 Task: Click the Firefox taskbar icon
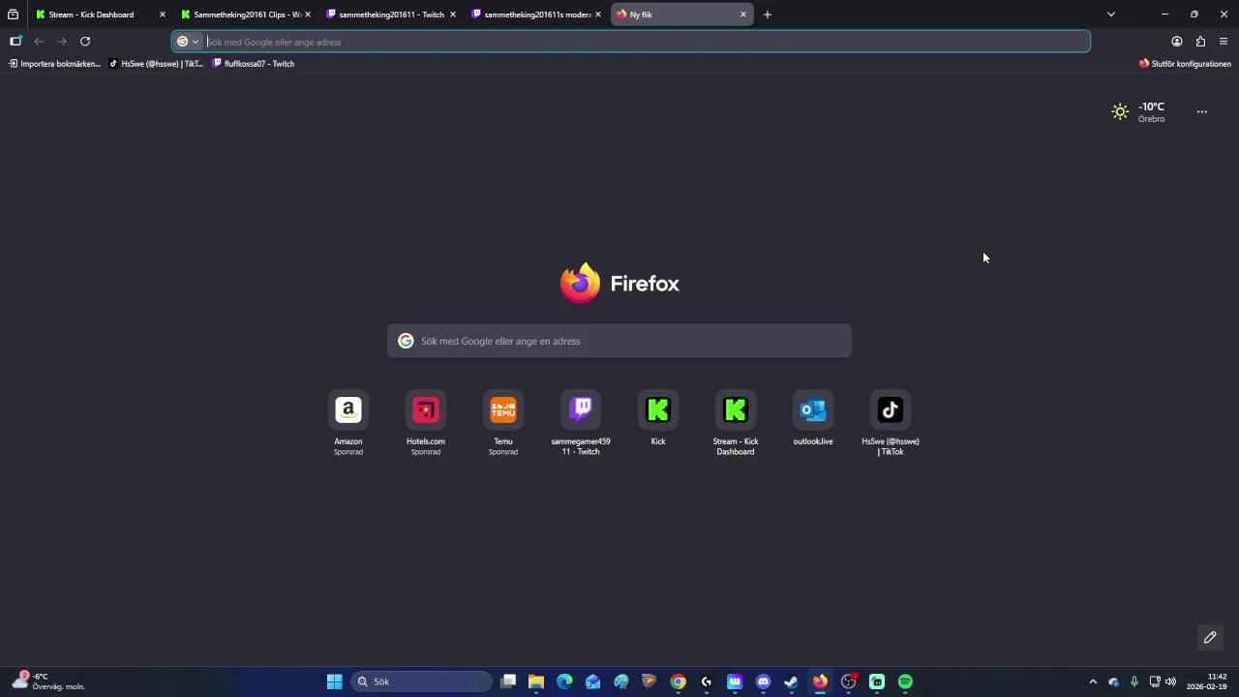click(820, 682)
